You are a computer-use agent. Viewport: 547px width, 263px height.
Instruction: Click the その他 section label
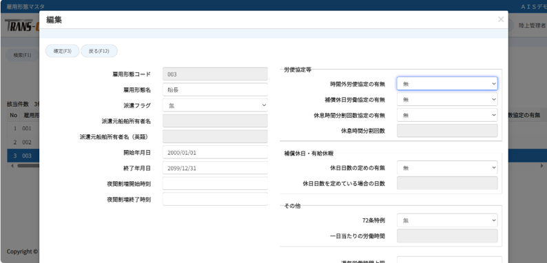292,206
